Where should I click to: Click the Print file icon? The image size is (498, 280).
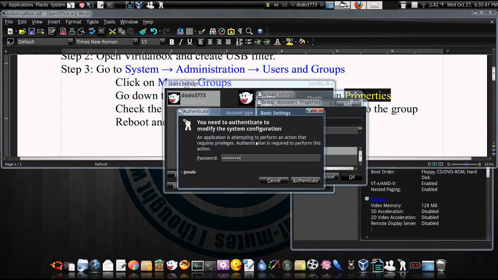(72, 31)
